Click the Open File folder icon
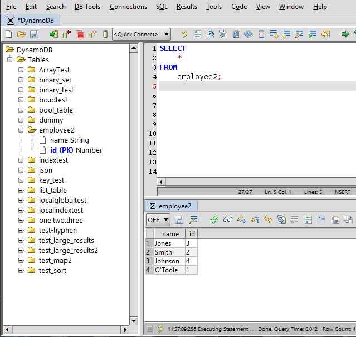This screenshot has height=337, width=356. pos(21,35)
